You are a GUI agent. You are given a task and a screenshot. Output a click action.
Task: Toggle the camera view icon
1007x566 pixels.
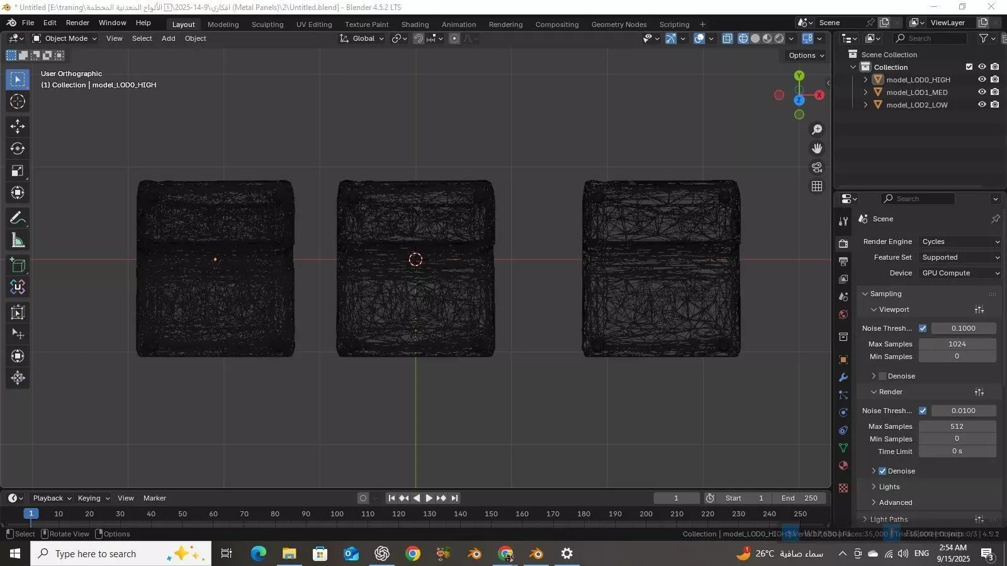click(x=817, y=167)
